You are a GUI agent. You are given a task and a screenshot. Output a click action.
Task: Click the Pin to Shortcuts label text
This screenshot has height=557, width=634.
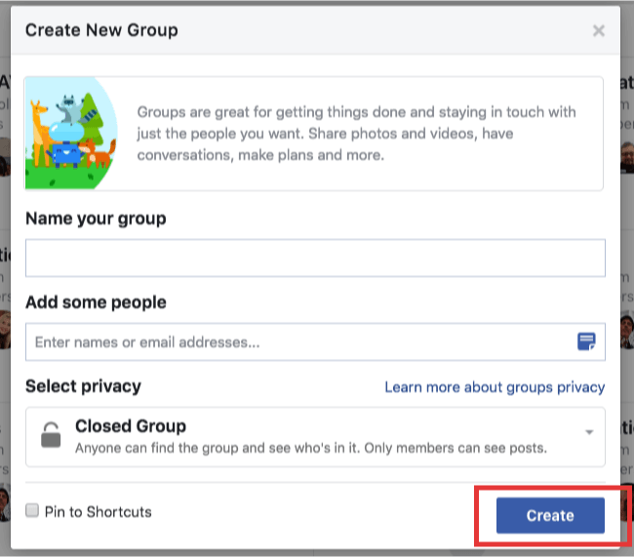click(x=99, y=512)
